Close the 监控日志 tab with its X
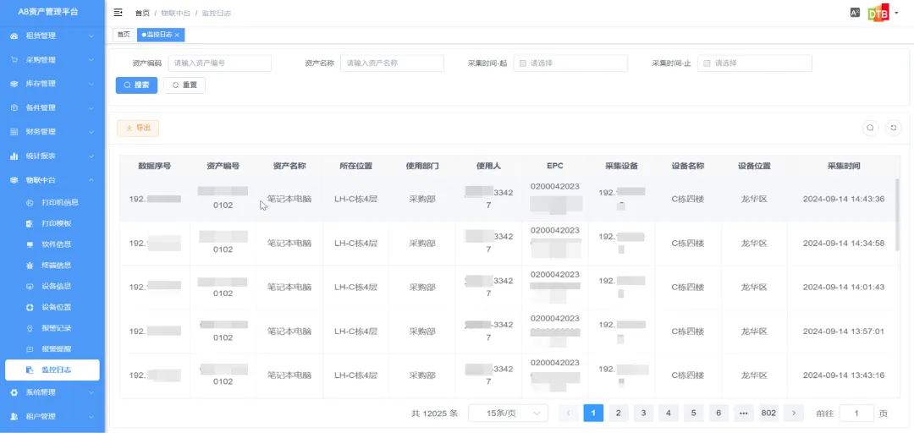The width and height of the screenshot is (914, 433). click(x=177, y=35)
